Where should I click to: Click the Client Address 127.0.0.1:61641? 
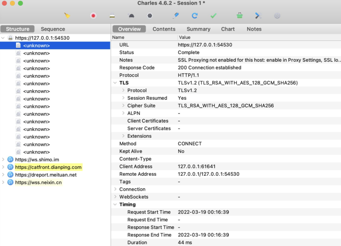click(197, 167)
